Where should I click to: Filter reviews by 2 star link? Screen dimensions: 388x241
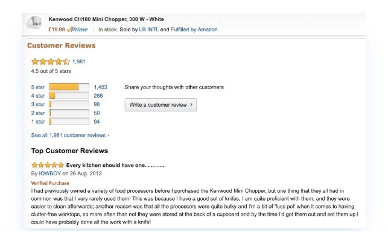point(38,113)
